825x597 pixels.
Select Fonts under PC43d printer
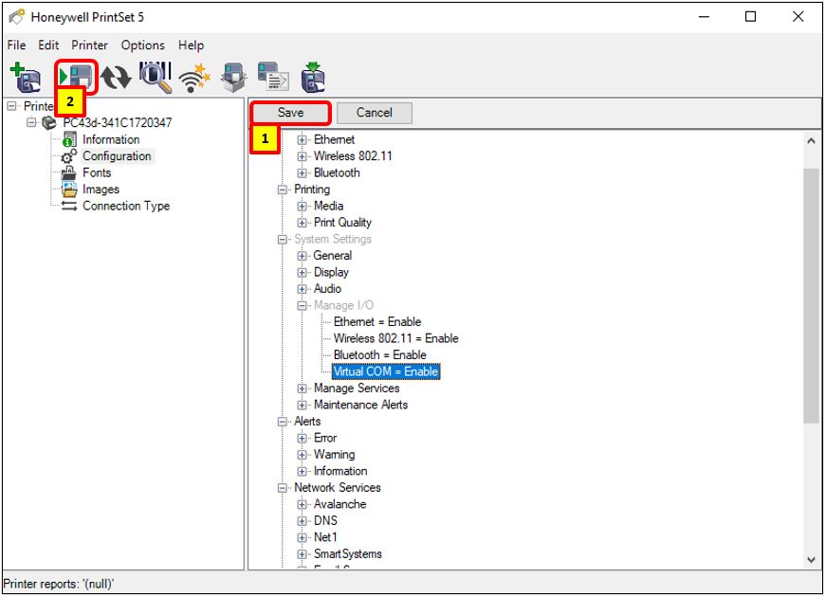[x=97, y=172]
